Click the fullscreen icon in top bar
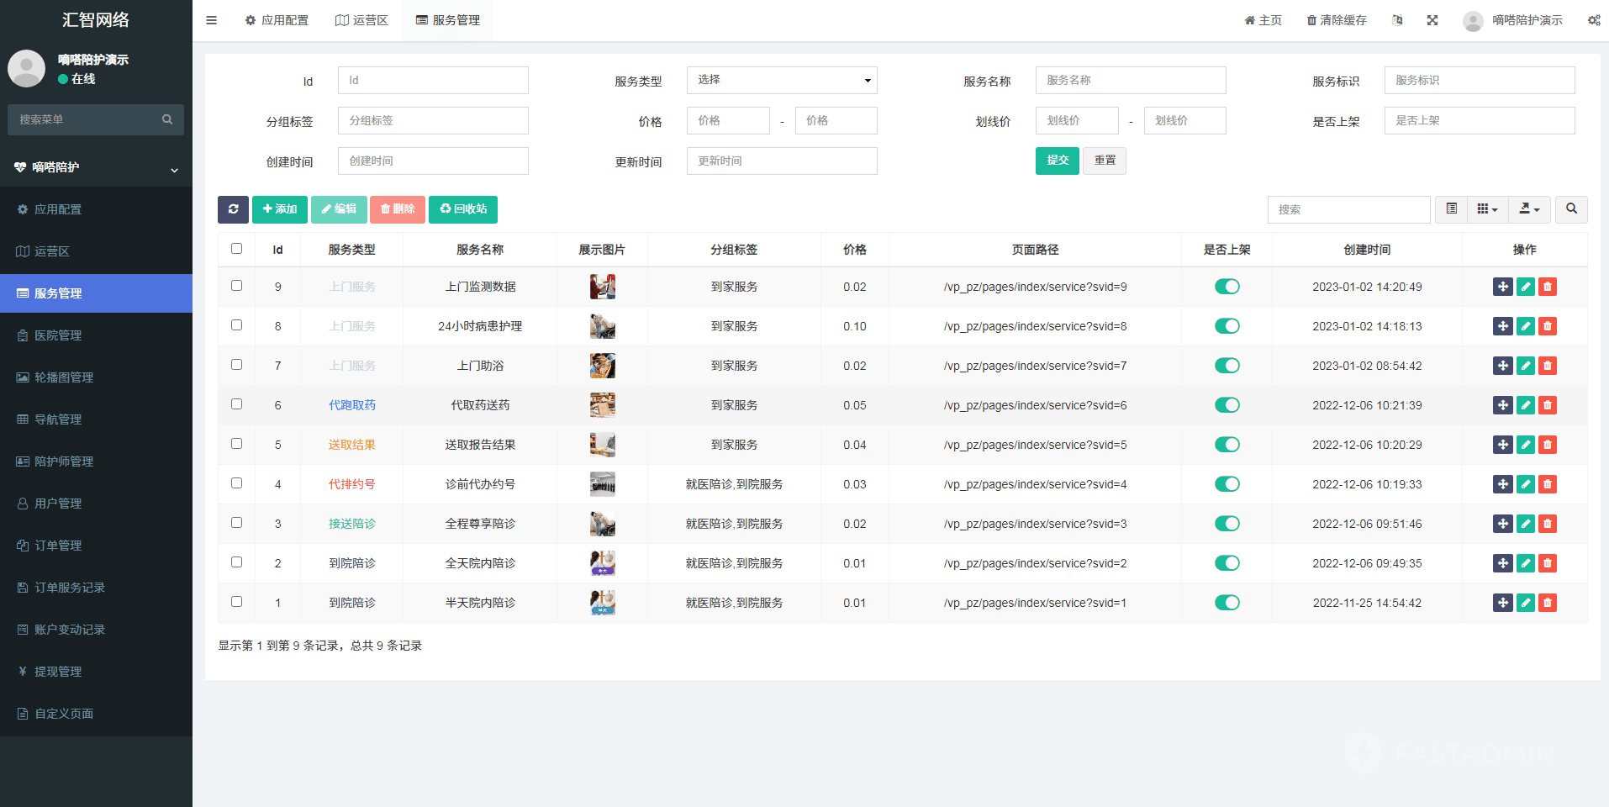Screen dimensions: 1609x807 [1432, 20]
